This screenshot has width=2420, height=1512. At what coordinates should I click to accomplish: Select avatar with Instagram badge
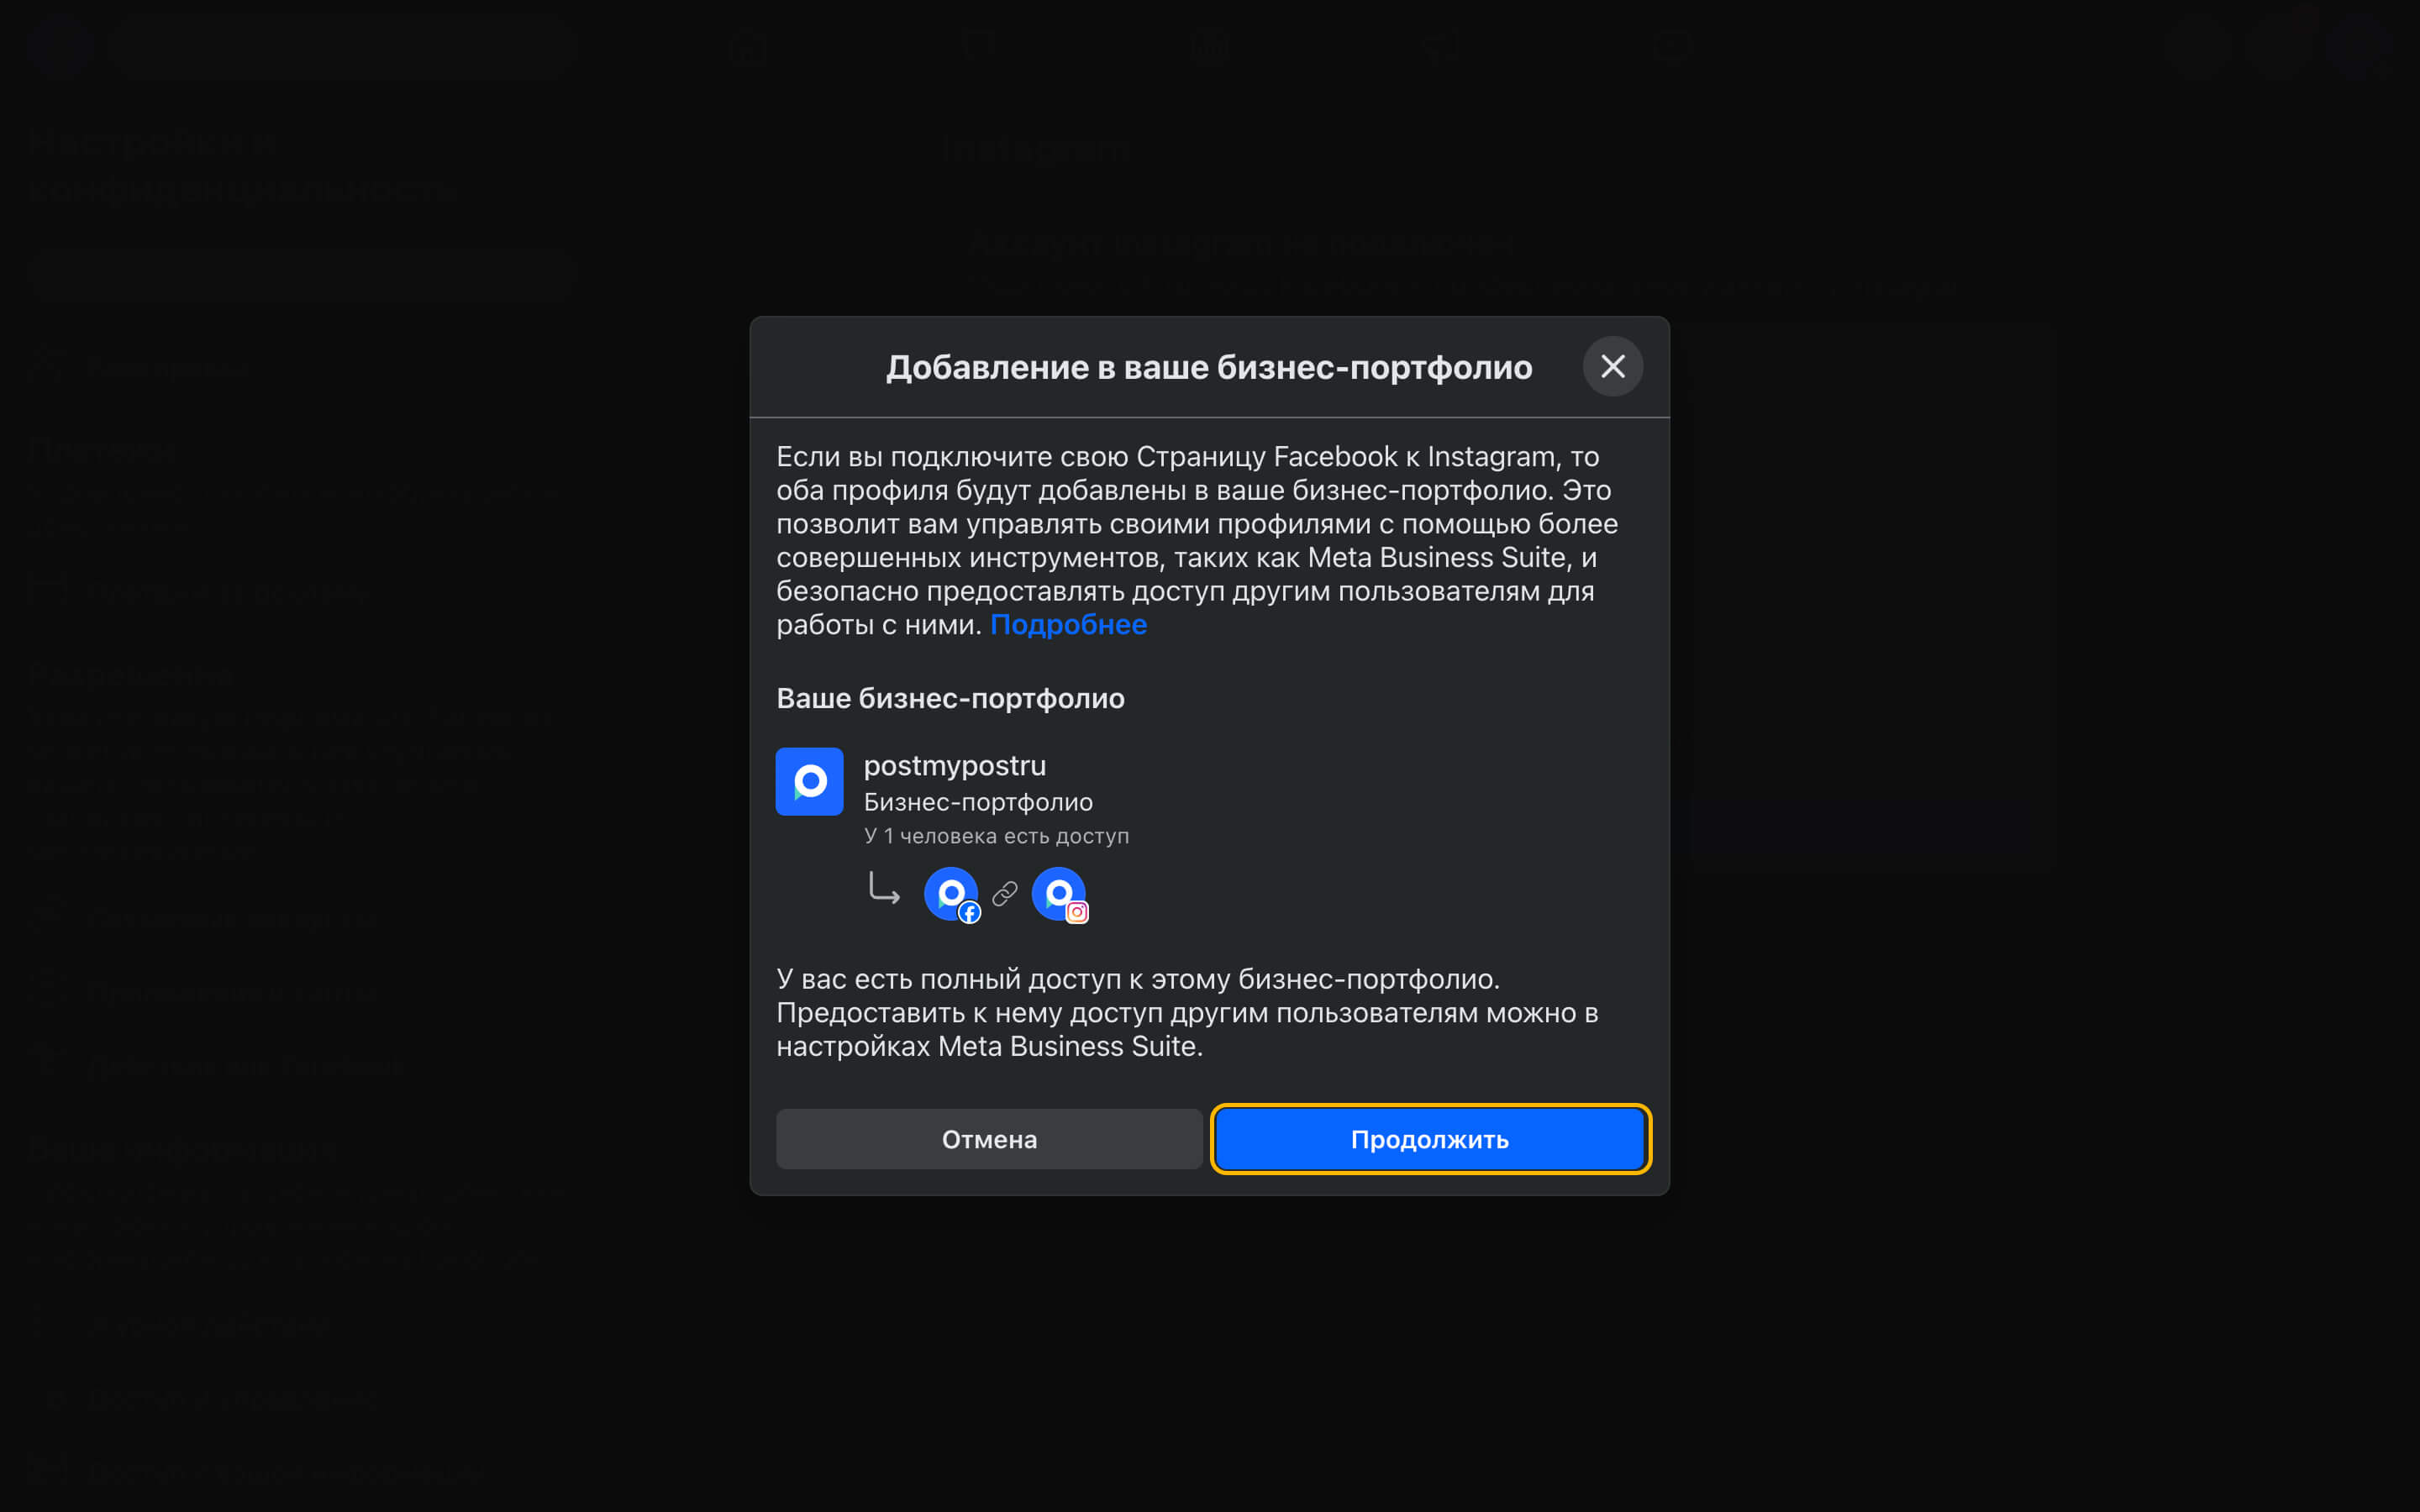pos(1059,893)
